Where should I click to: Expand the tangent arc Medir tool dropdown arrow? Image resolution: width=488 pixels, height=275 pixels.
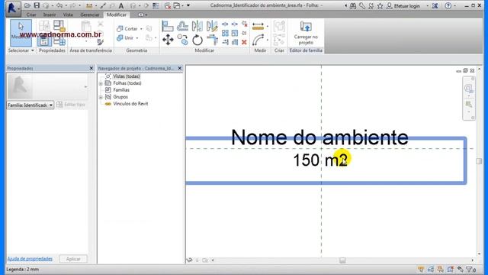267,40
